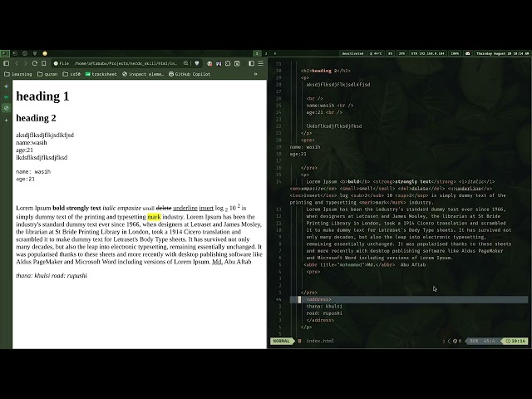Click the index.html filename in the statusline
This screenshot has height=399, width=532.
[x=320, y=341]
